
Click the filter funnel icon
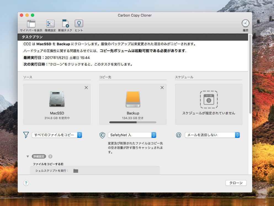tap(26, 135)
